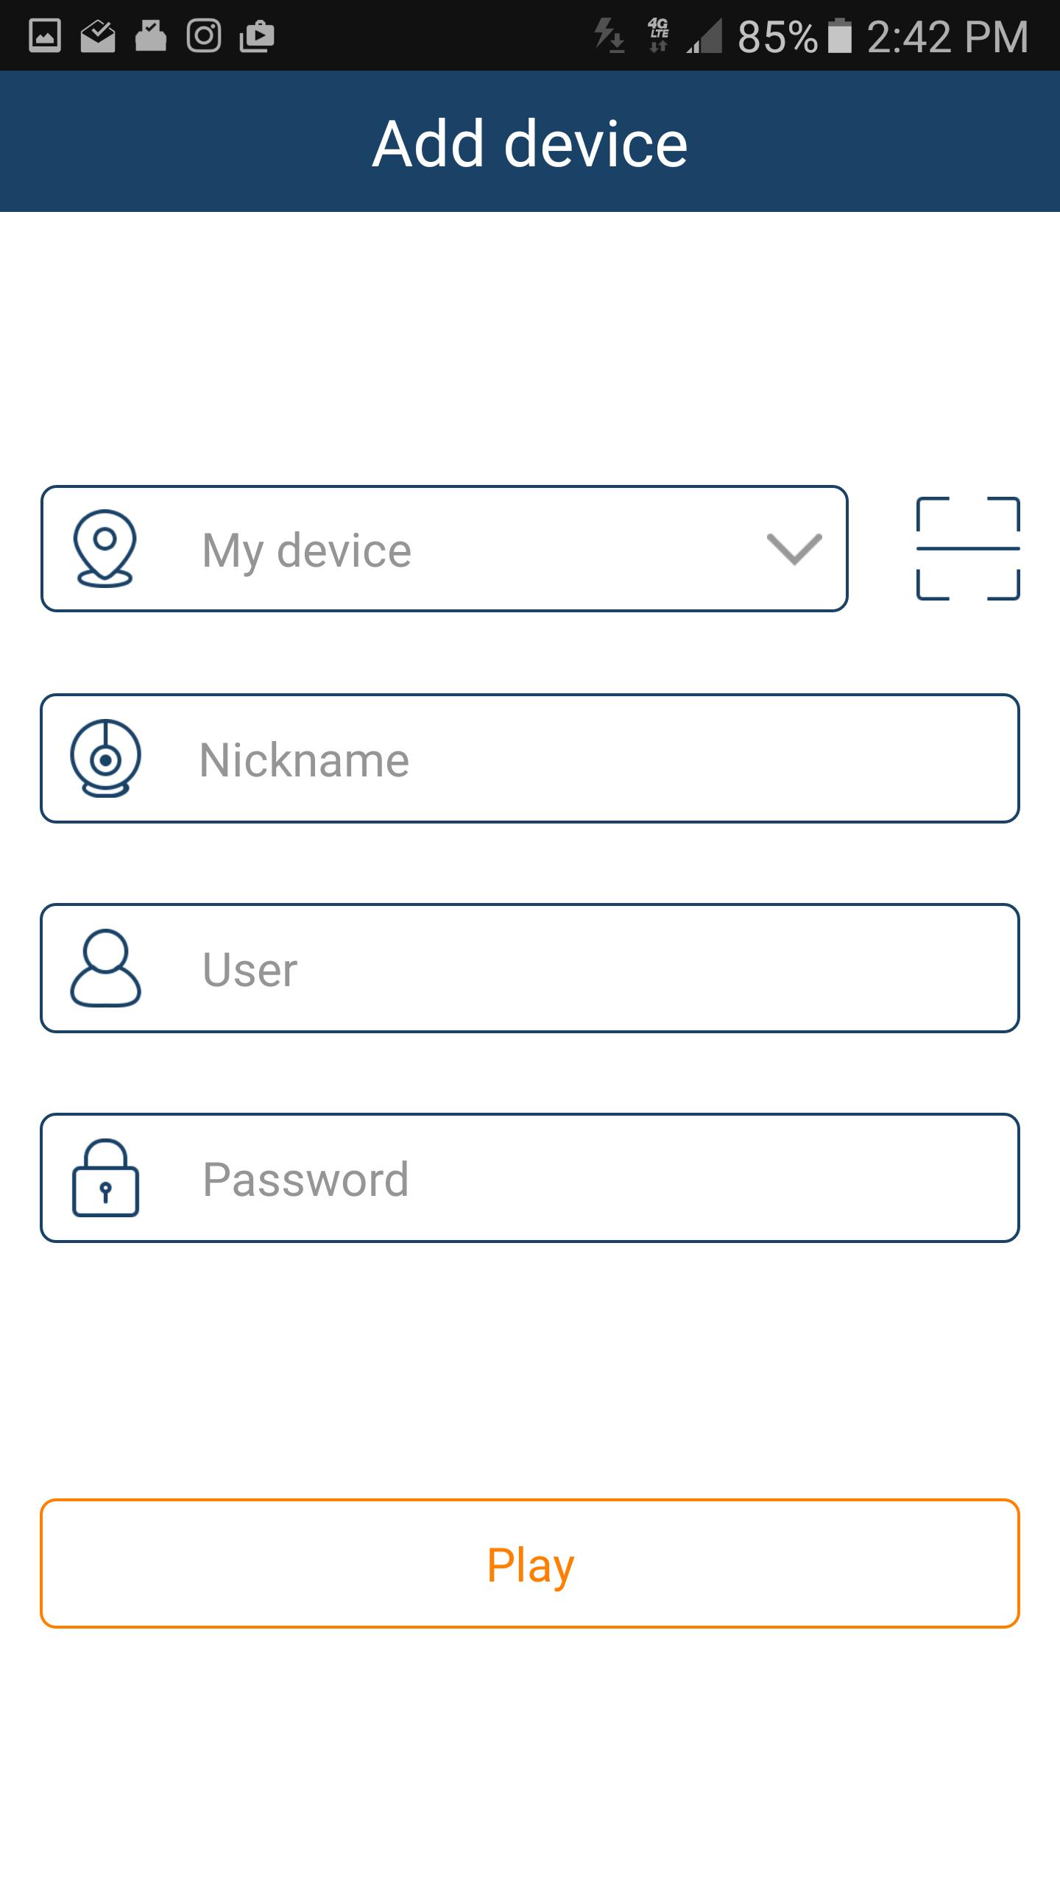1060x1884 pixels.
Task: Click the webcam icon beside Nickname
Action: point(105,758)
